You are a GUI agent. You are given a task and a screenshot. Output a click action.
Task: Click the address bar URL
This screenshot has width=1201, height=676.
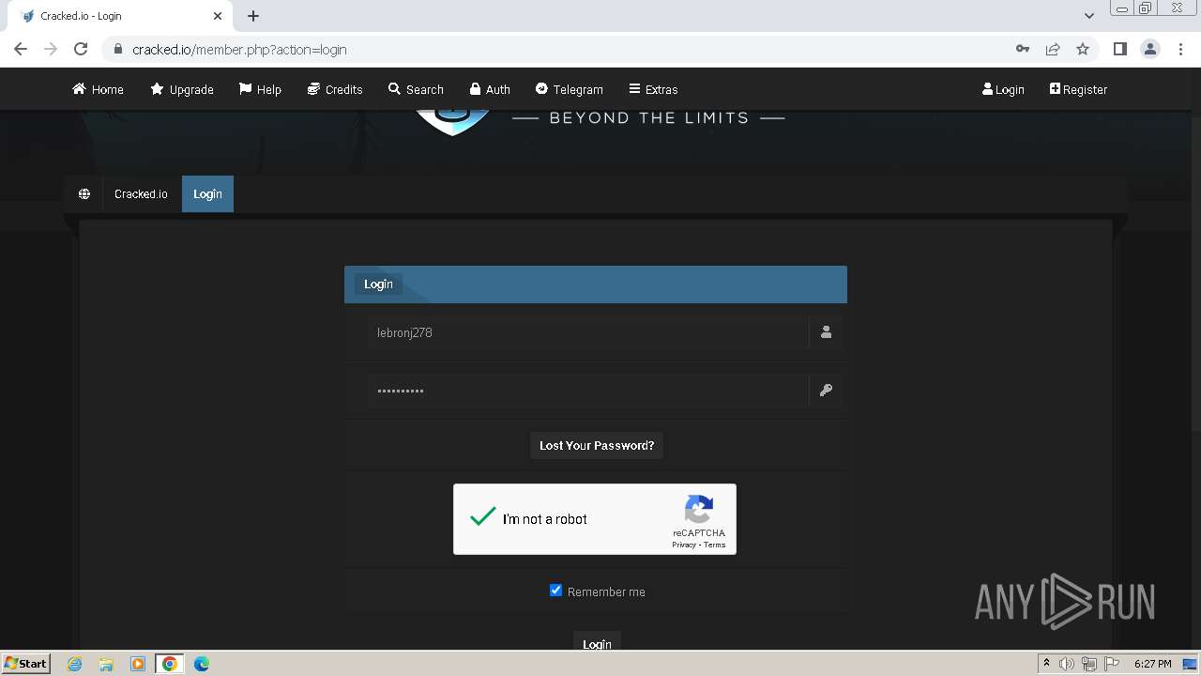[239, 50]
